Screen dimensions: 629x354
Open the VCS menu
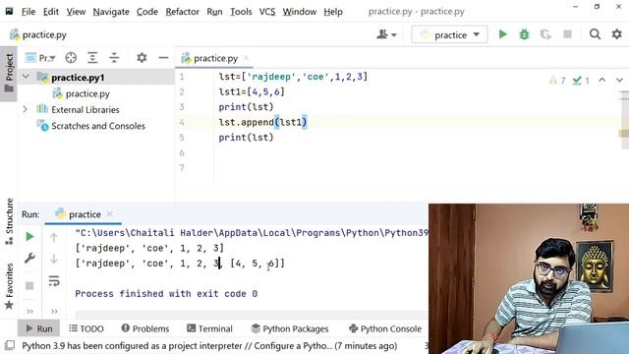click(x=267, y=12)
